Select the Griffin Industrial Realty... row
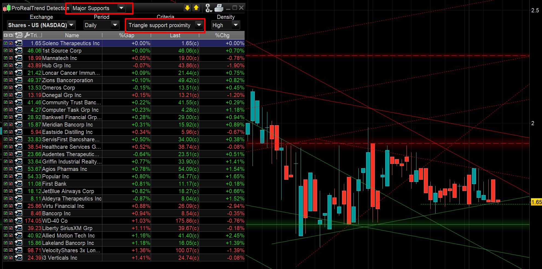Image resolution: width=542 pixels, height=269 pixels. point(124,162)
